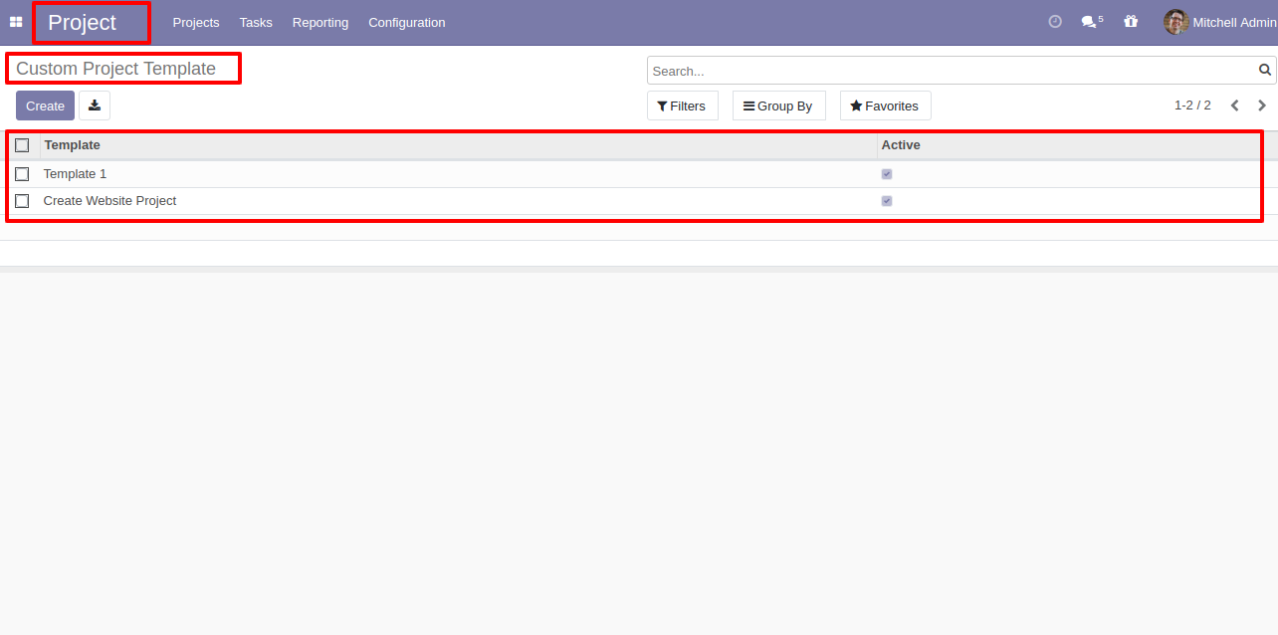Sort by the Template column header
This screenshot has height=635, width=1278.
tap(458, 145)
